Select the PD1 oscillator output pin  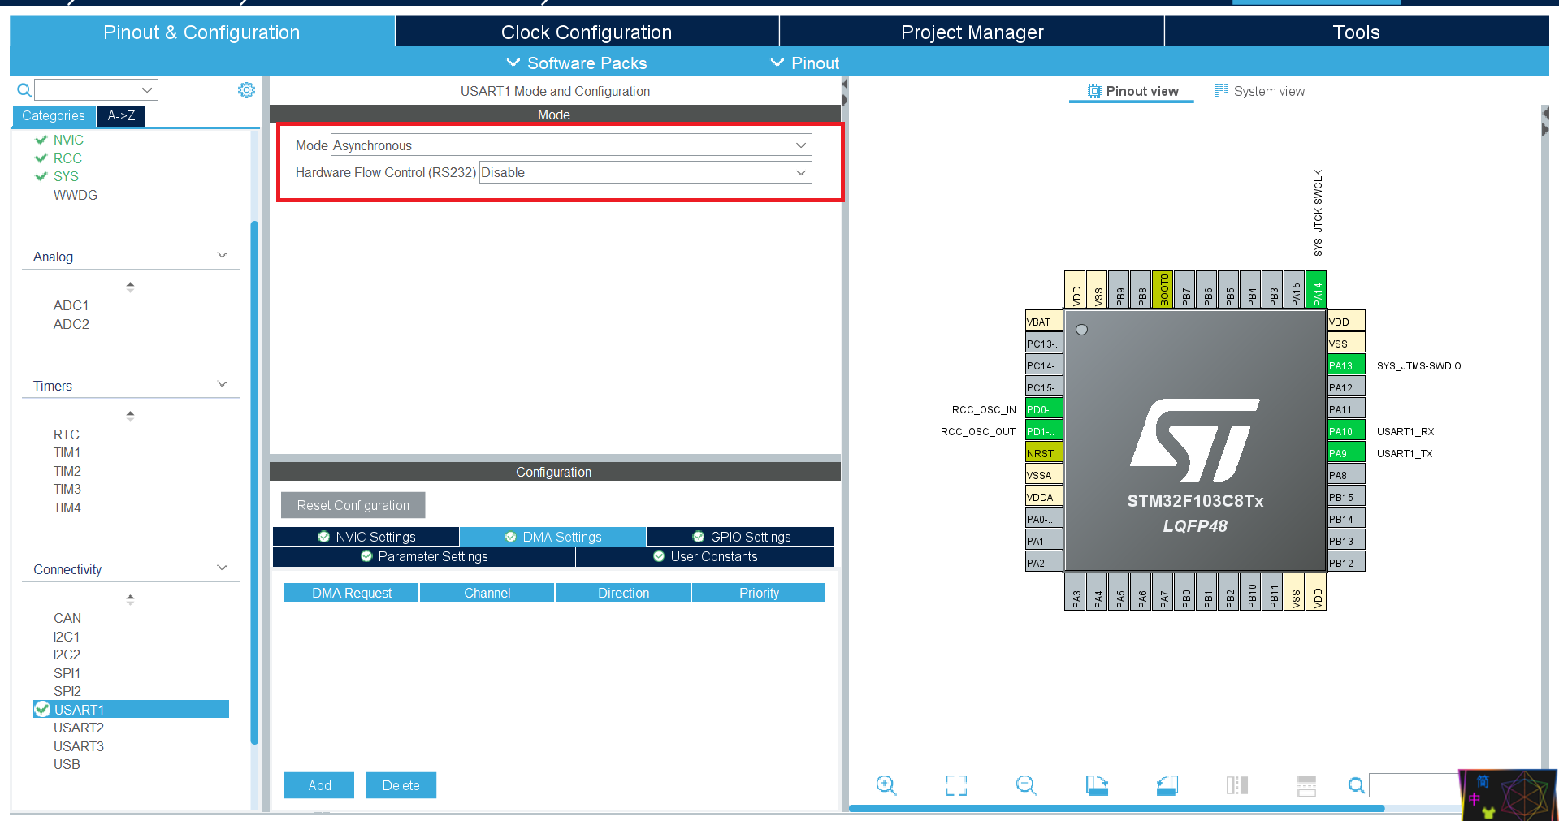(x=1044, y=431)
